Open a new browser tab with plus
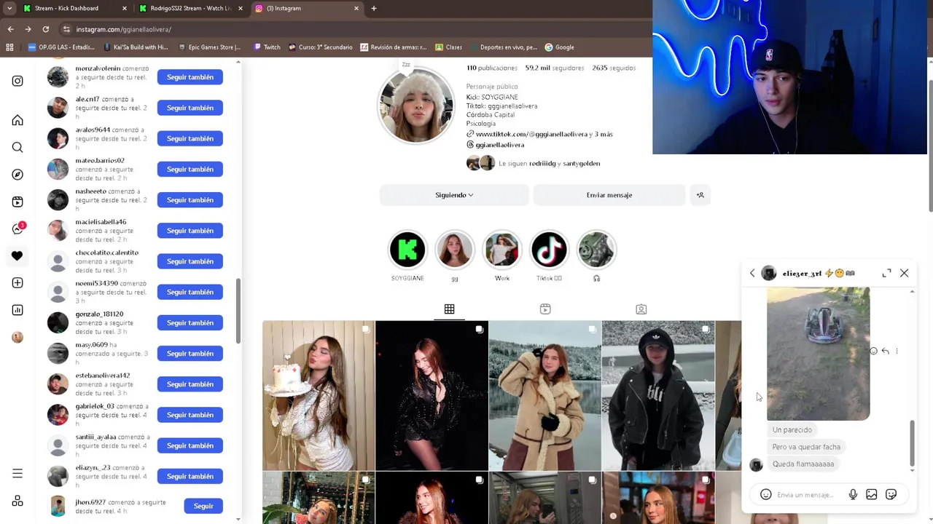The image size is (933, 524). 373,8
